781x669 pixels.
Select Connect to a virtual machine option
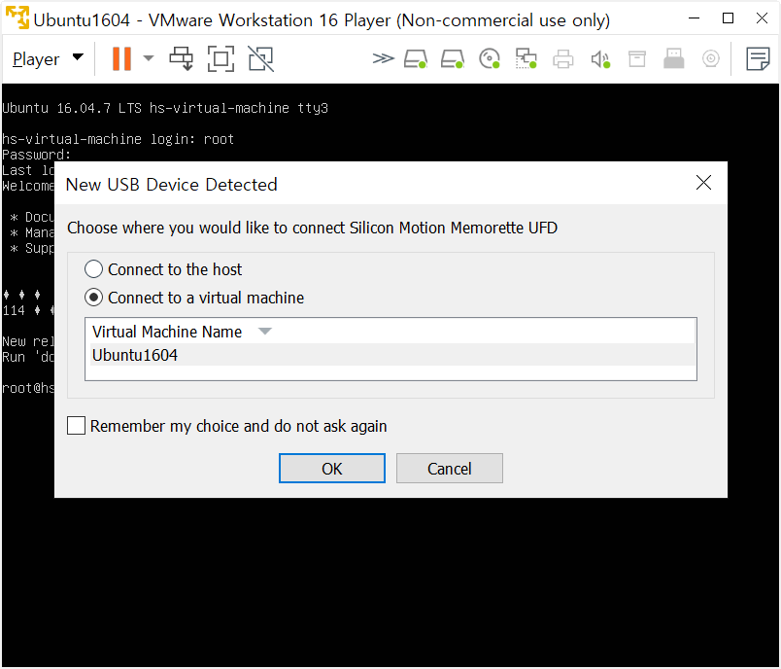pos(194,298)
